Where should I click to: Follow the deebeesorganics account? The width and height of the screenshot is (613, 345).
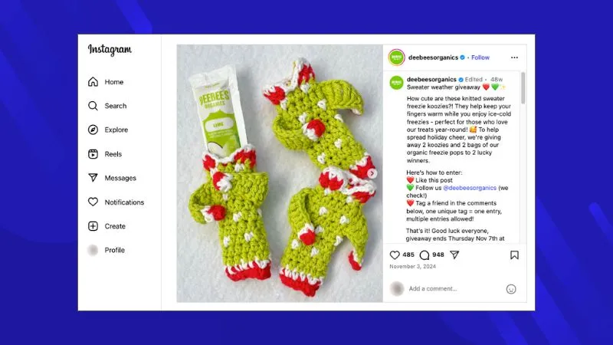click(x=480, y=58)
